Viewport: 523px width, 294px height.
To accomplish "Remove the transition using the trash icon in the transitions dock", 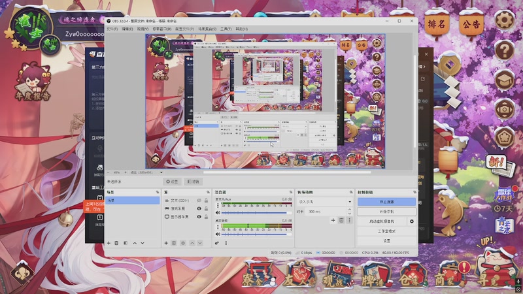I will pyautogui.click(x=341, y=220).
